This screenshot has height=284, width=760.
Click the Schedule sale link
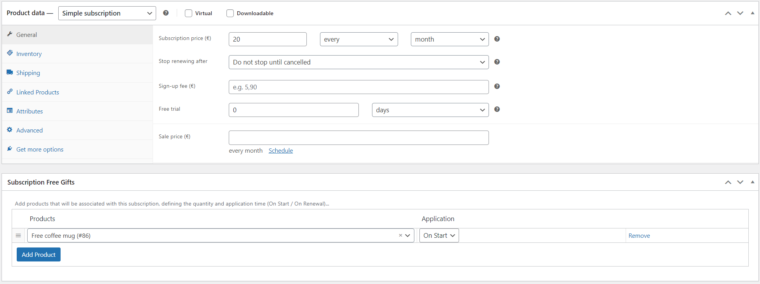click(280, 151)
